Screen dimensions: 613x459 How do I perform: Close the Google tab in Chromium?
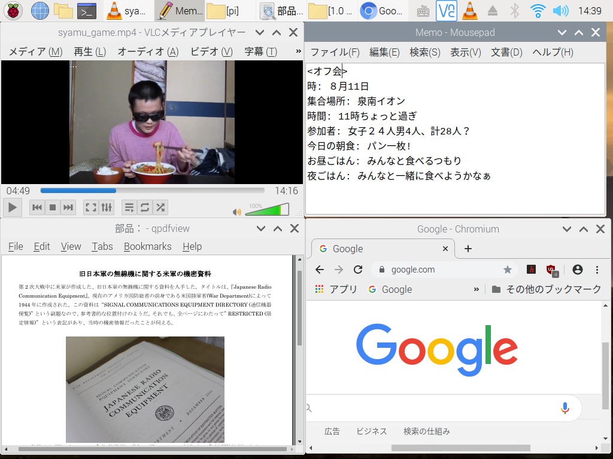click(445, 249)
